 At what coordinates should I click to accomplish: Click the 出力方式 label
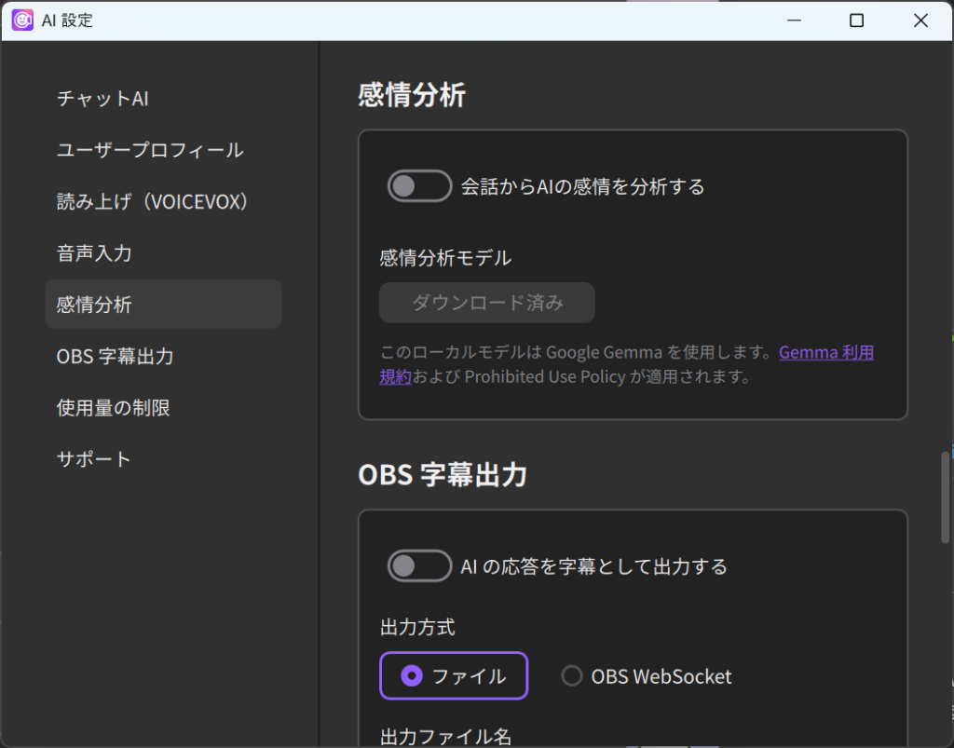tap(417, 627)
